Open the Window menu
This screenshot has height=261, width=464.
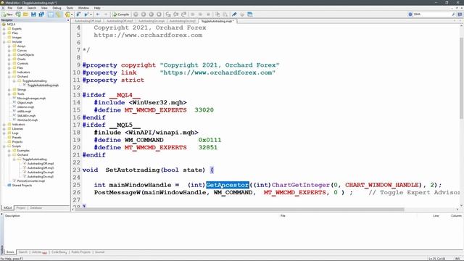click(83, 8)
